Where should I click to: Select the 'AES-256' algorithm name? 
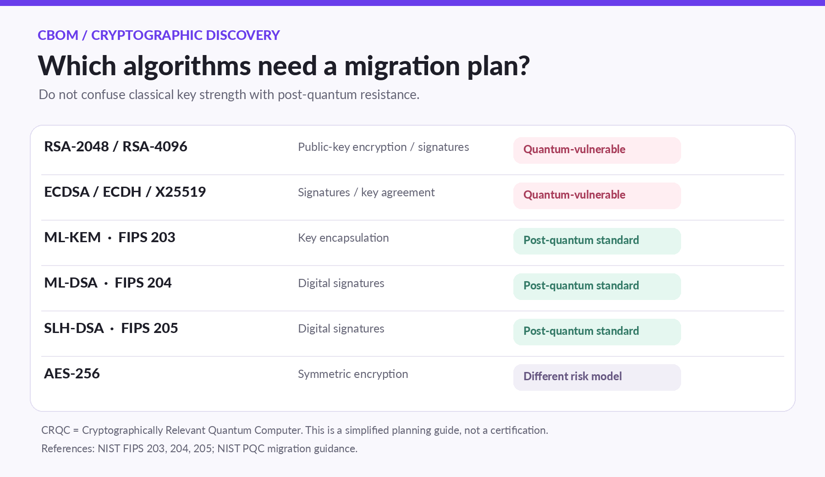click(72, 374)
